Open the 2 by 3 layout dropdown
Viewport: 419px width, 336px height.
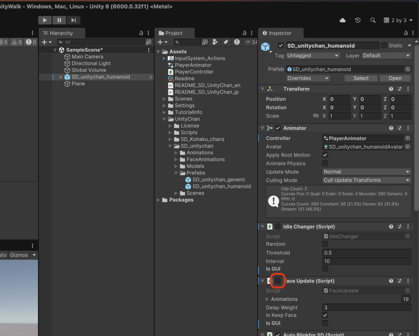click(398, 20)
